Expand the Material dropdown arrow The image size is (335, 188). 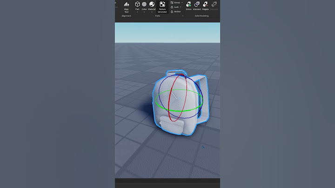(x=152, y=12)
